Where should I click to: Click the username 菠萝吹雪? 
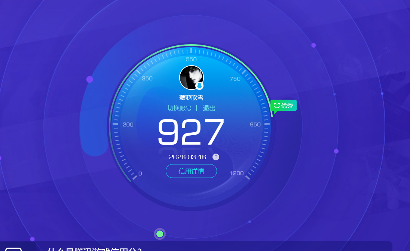tap(191, 97)
